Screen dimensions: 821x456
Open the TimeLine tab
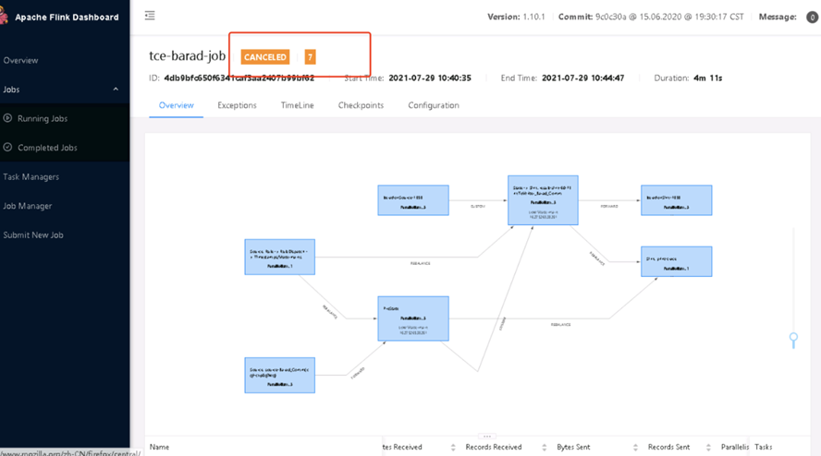(x=298, y=105)
